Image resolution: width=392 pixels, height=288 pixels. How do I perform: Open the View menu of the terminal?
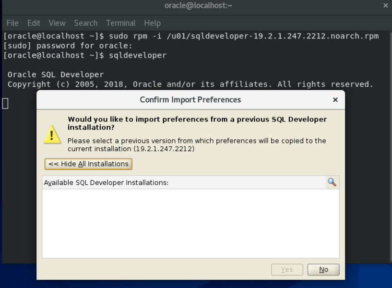[x=57, y=23]
